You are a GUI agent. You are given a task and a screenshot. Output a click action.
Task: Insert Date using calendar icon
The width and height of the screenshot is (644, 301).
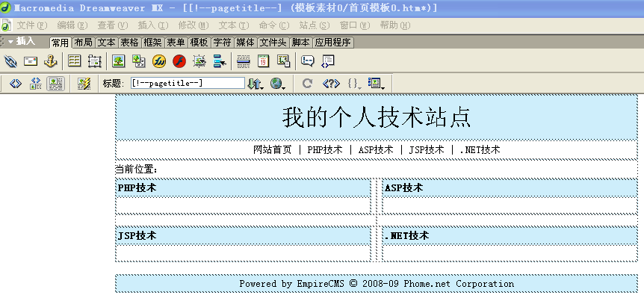click(x=264, y=61)
